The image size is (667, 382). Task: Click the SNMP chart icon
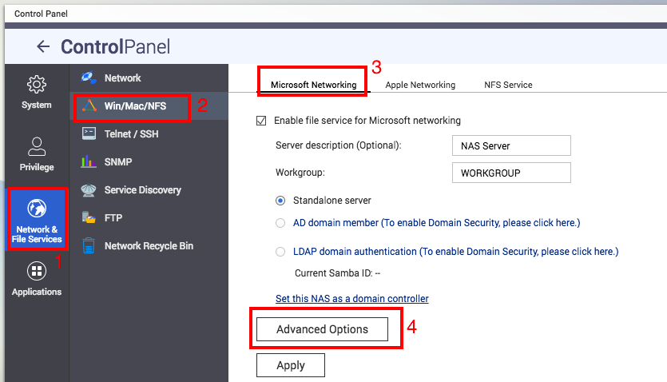tap(89, 162)
